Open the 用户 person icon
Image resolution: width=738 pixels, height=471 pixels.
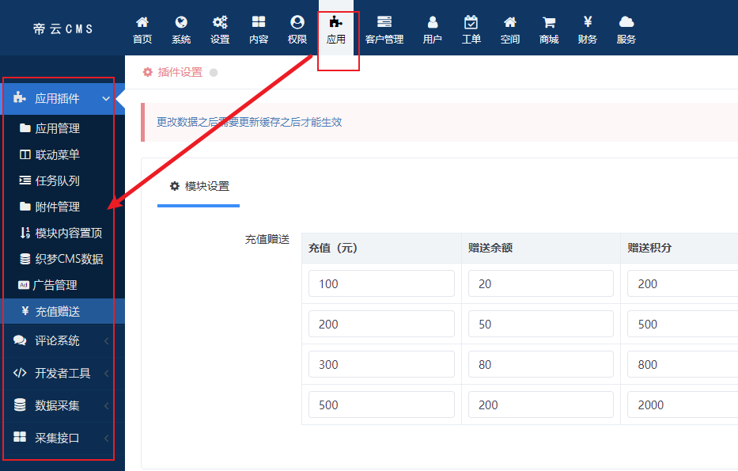pyautogui.click(x=433, y=21)
